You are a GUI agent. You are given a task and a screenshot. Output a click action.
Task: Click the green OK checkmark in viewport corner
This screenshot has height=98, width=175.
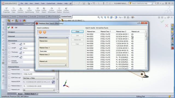point(162,21)
